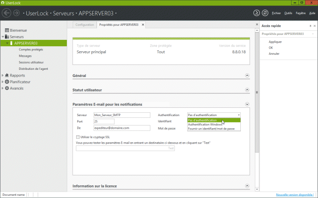Screen dimensions: 318x198
Task: Go back with the left arrow icon
Action: pyautogui.click(x=6, y=13)
